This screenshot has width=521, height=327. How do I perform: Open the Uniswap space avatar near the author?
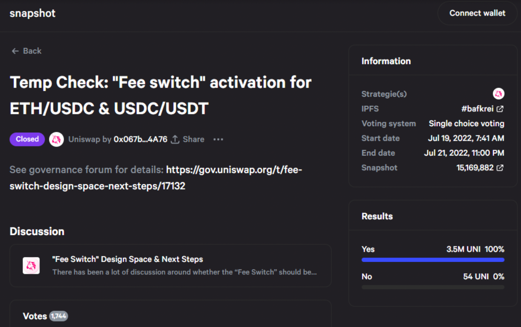(56, 139)
